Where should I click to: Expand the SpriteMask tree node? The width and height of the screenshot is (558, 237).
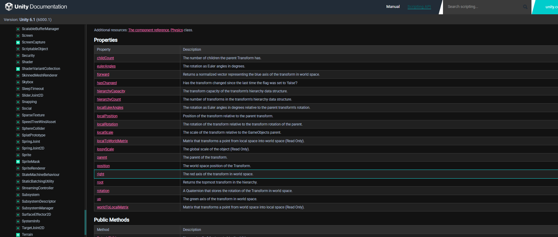18,162
